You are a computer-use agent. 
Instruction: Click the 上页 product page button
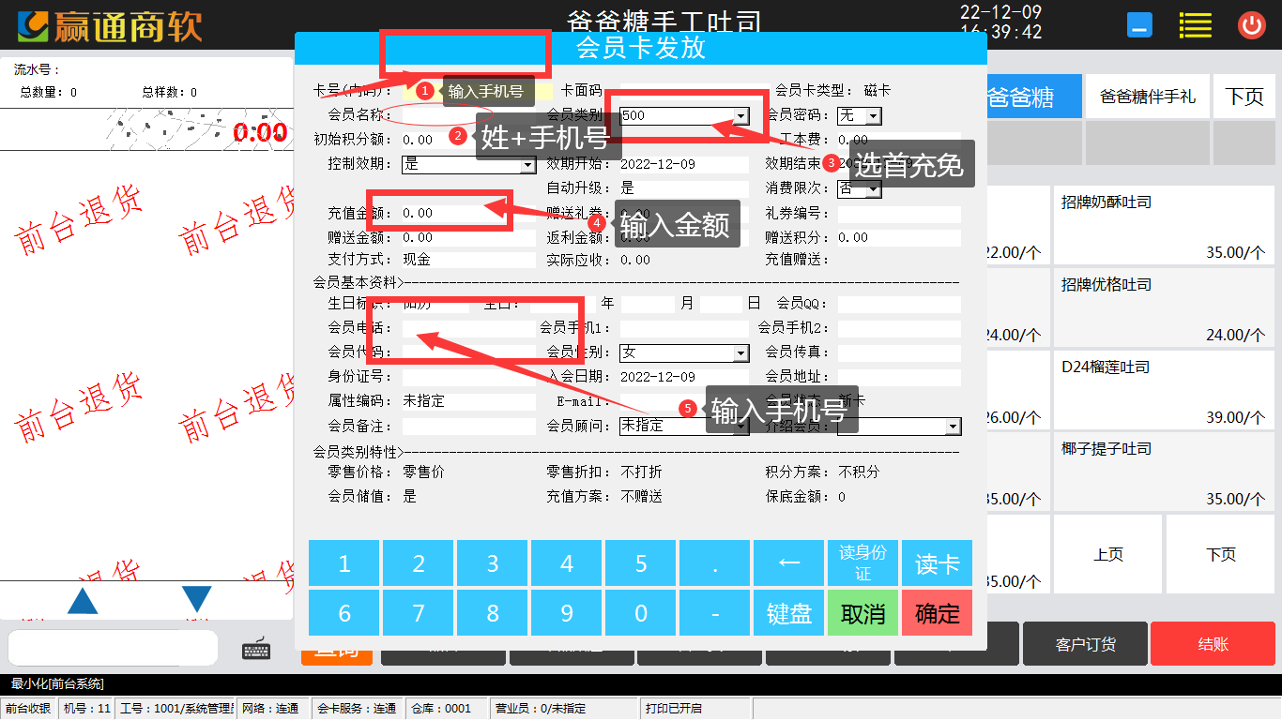click(1108, 554)
